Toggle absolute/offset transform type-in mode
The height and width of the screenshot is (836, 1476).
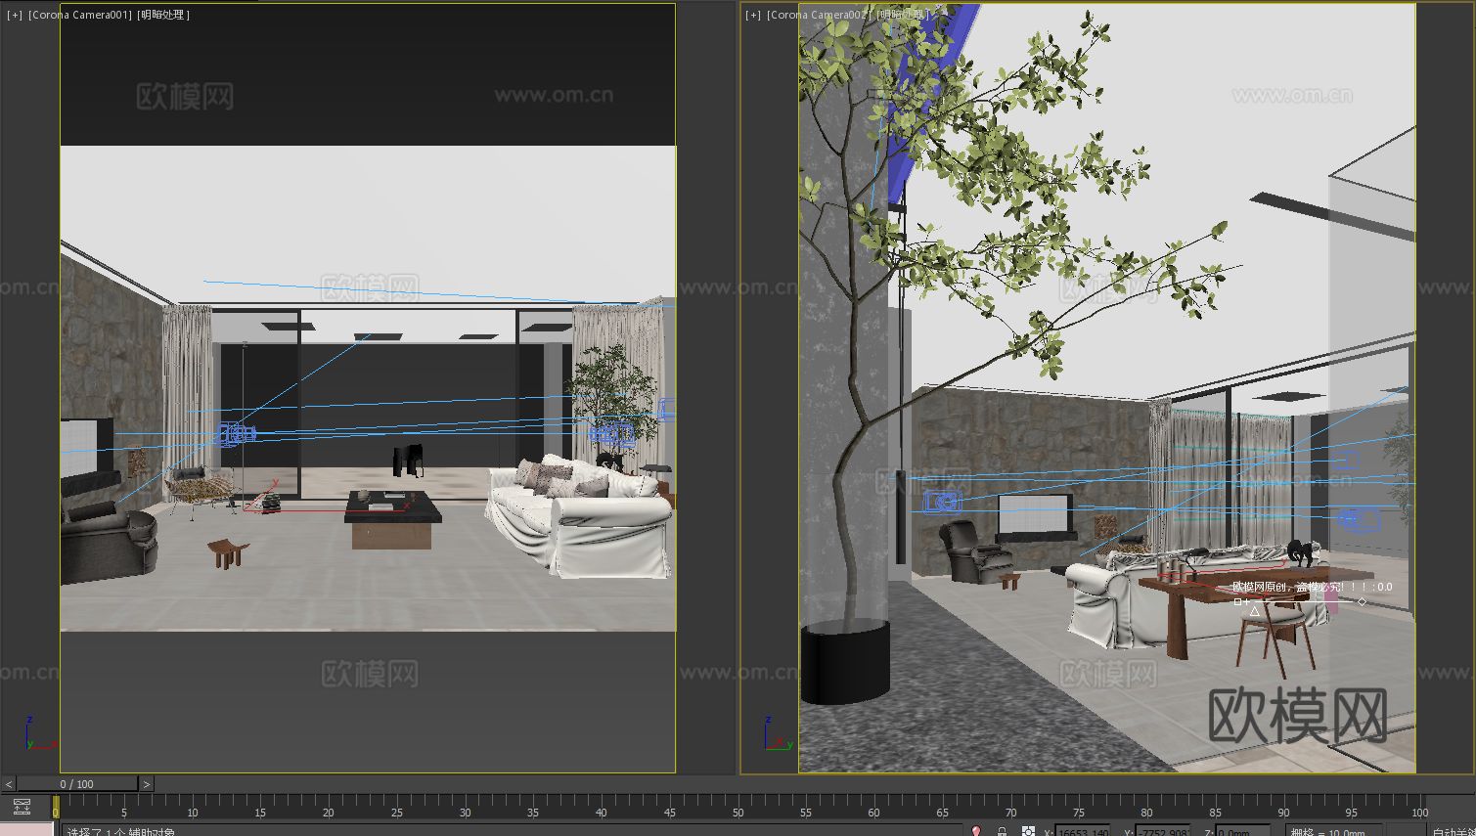[1028, 831]
